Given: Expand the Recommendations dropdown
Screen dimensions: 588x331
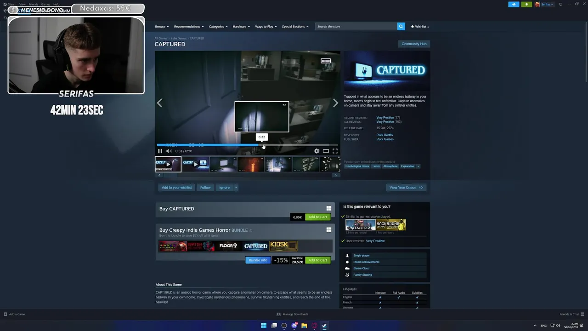Looking at the screenshot, I should click(x=189, y=26).
